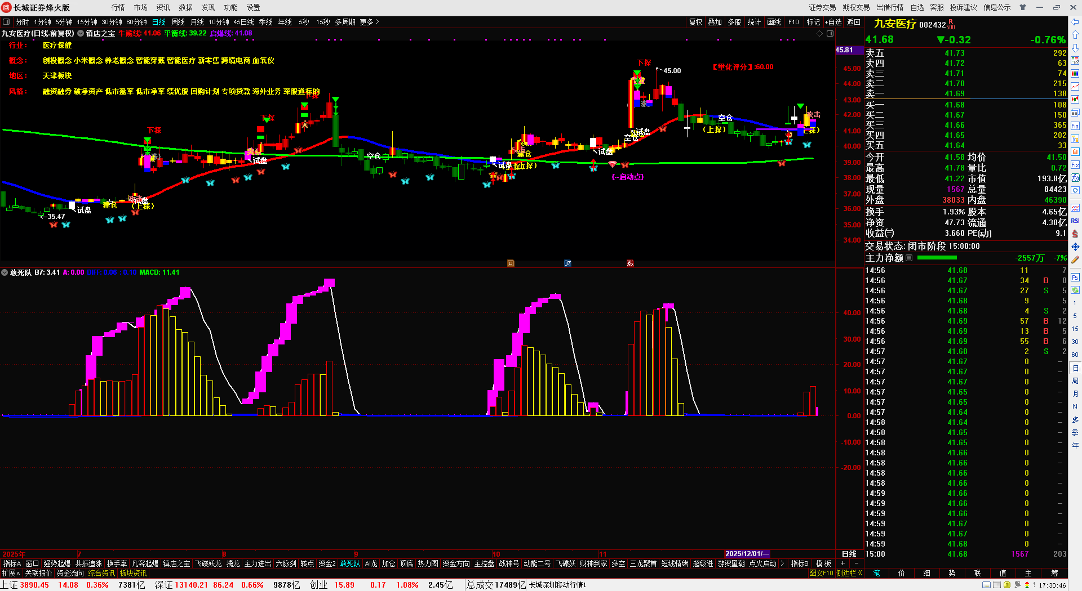Open the 资讯 menu
The height and width of the screenshot is (591, 1082).
pos(163,7)
